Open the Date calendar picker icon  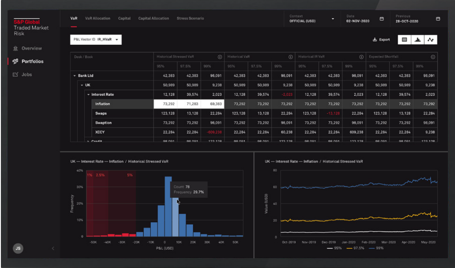[382, 19]
